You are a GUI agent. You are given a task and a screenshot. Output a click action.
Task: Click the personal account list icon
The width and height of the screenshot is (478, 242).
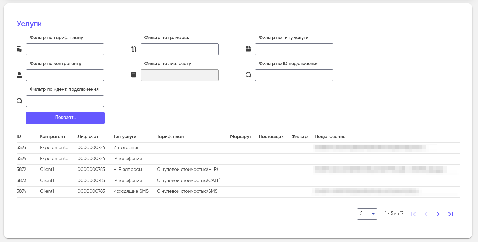coord(134,75)
